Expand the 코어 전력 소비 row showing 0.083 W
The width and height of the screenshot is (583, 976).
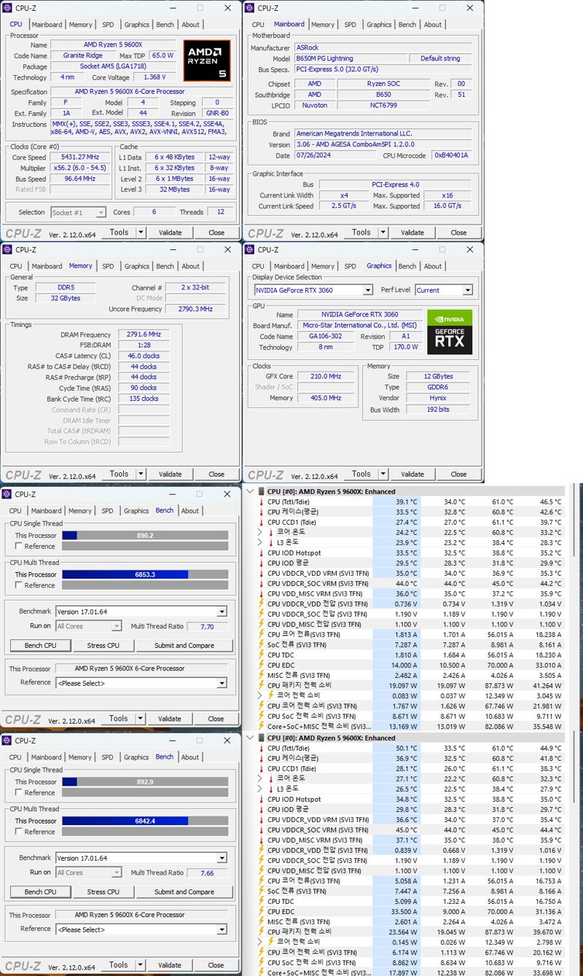260,695
